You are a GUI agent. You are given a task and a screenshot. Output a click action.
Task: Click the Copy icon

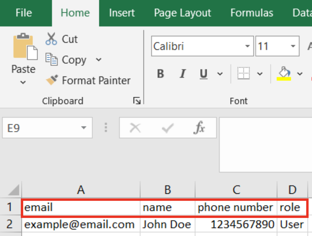[x=52, y=59]
